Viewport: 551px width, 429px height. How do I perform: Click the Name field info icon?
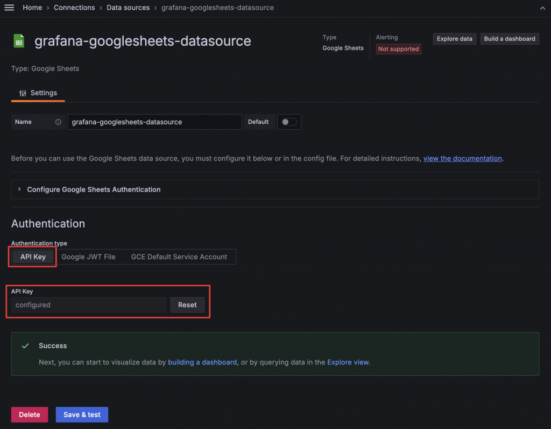pyautogui.click(x=58, y=122)
